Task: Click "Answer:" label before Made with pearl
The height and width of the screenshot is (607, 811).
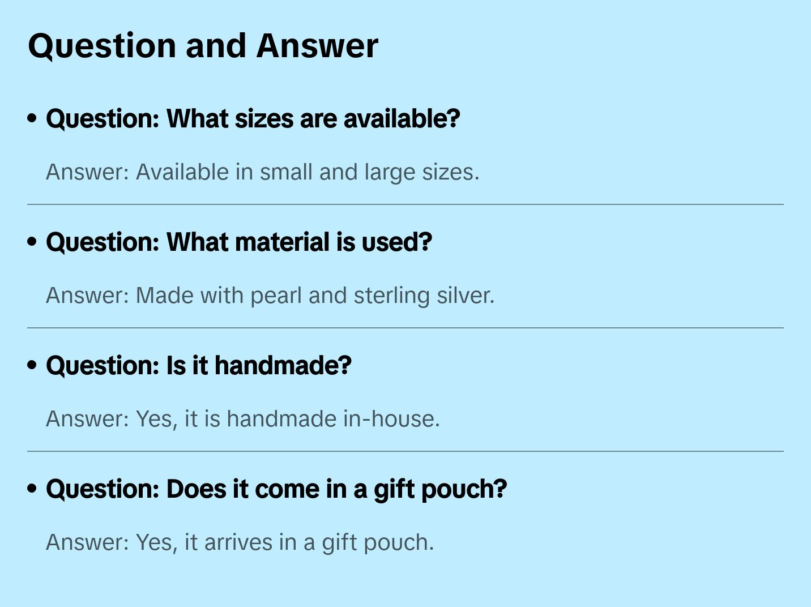Action: (88, 296)
